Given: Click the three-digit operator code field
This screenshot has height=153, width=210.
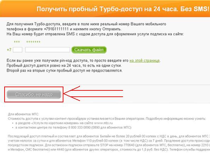Looking at the screenshot, I should coord(18,50).
